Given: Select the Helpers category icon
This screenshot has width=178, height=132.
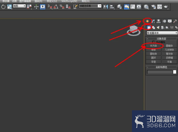Looking at the screenshot, I should click(167, 28).
